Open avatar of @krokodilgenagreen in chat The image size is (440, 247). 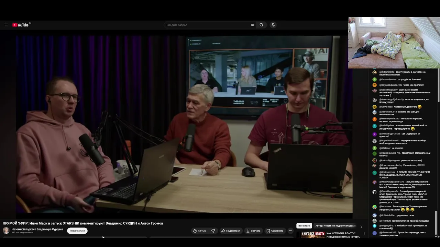click(x=374, y=161)
